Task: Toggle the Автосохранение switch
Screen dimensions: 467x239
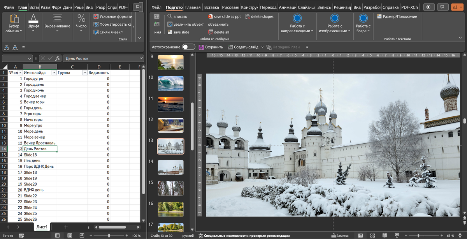Action: (x=188, y=47)
